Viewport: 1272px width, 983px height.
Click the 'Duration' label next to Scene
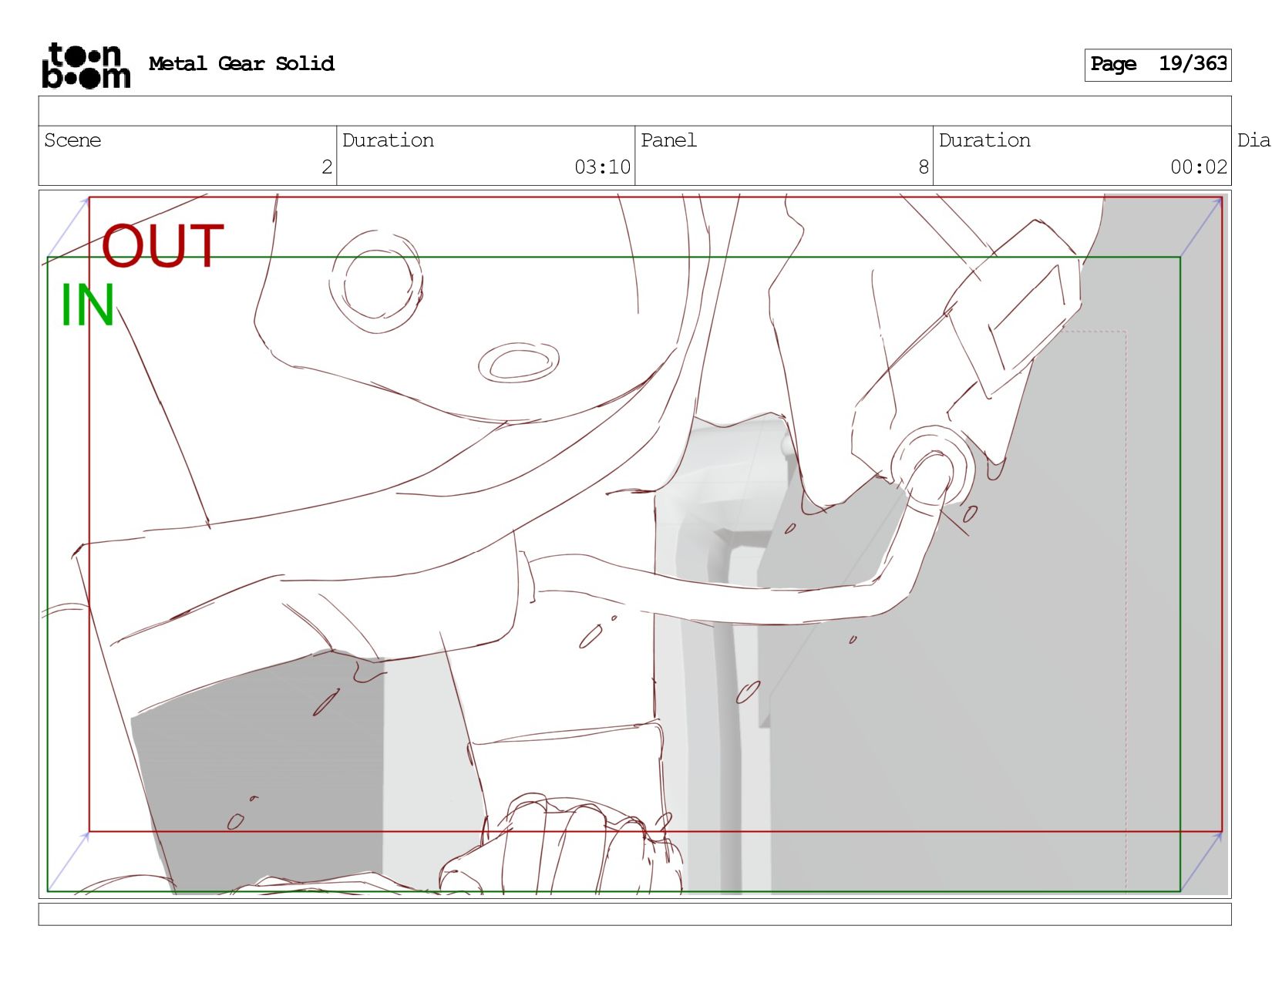click(x=388, y=140)
